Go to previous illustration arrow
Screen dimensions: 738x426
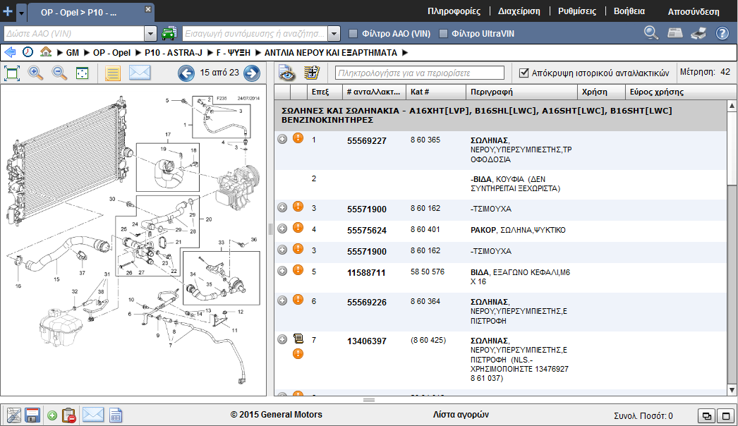pos(186,73)
